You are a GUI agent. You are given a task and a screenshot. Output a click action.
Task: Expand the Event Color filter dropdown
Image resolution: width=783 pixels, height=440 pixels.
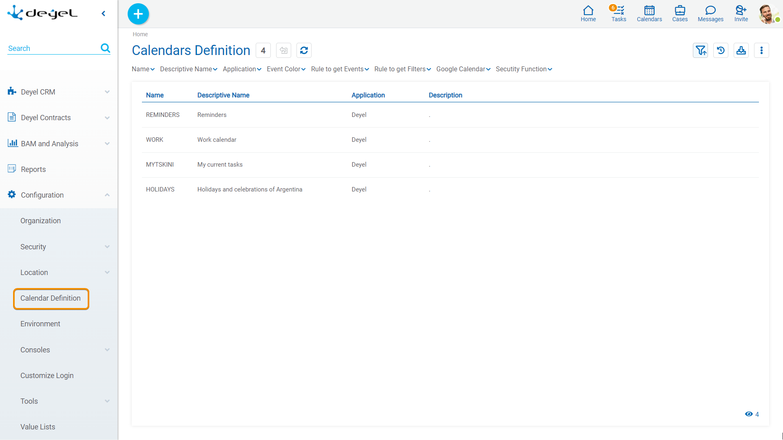286,69
